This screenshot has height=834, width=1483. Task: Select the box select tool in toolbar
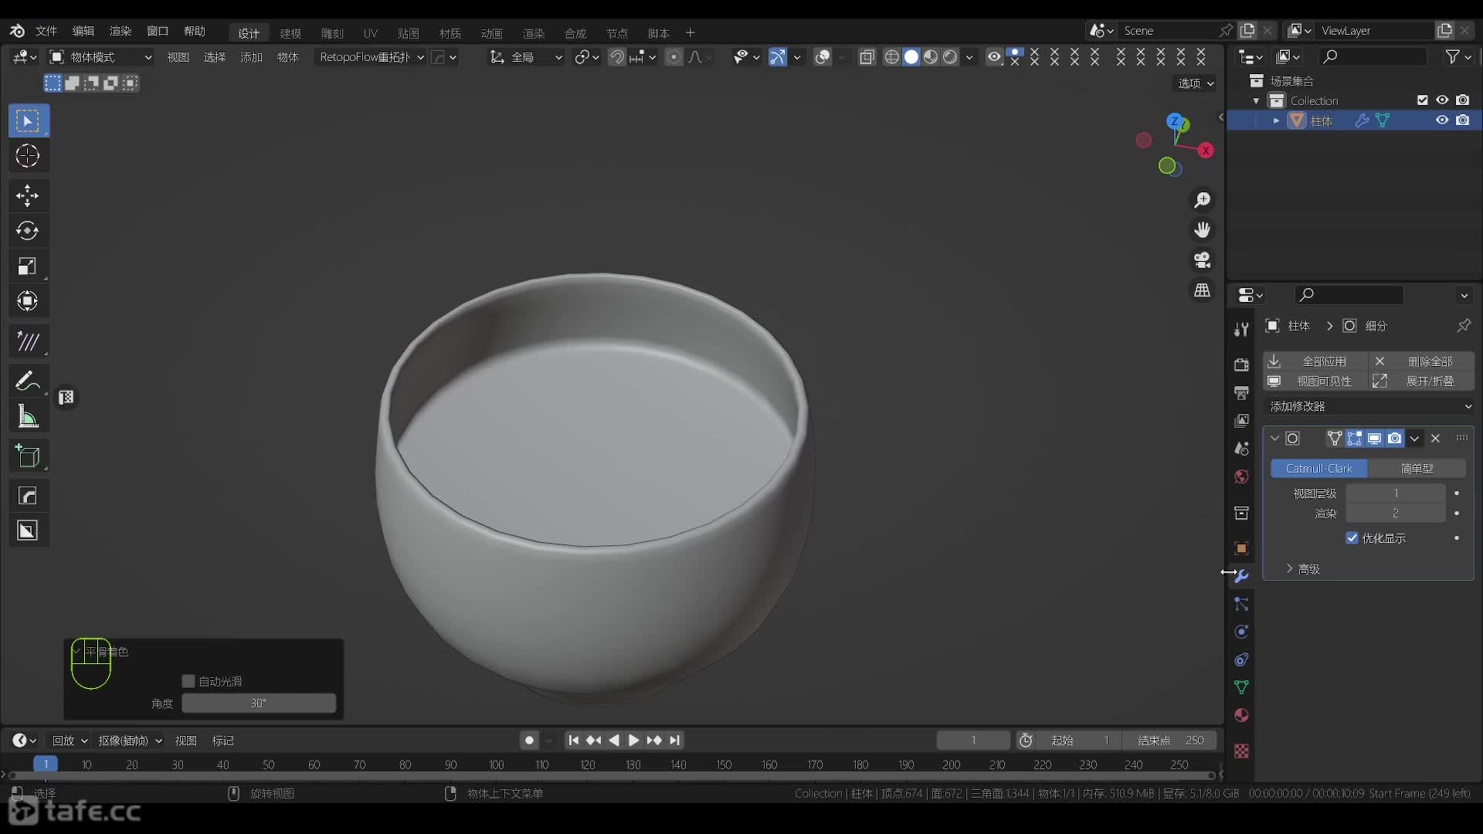point(29,120)
